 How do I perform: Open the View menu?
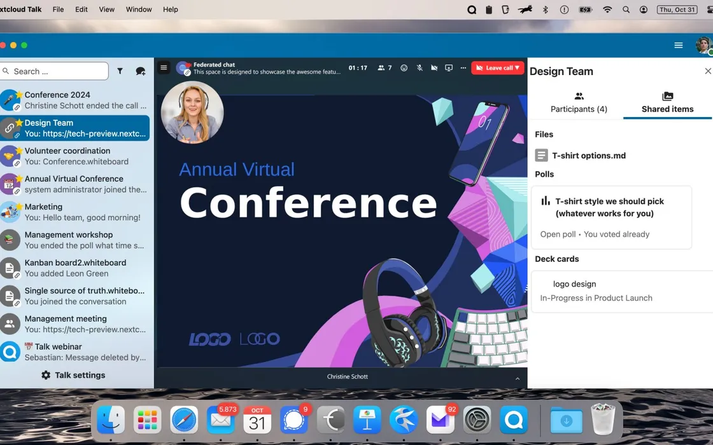click(x=107, y=9)
